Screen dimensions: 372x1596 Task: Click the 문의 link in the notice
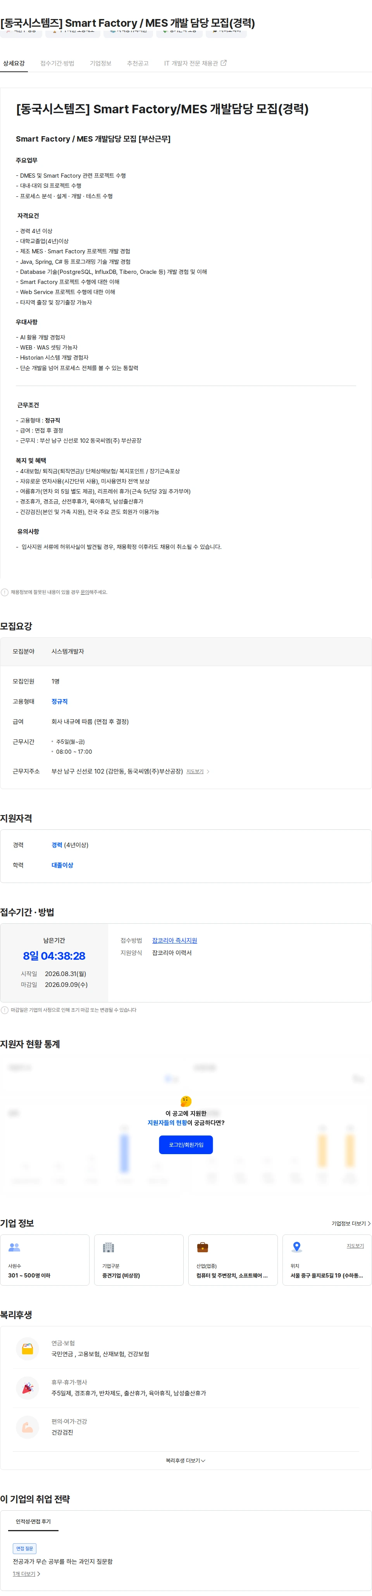(x=85, y=592)
